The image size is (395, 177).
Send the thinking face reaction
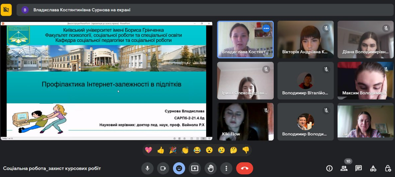(234, 150)
